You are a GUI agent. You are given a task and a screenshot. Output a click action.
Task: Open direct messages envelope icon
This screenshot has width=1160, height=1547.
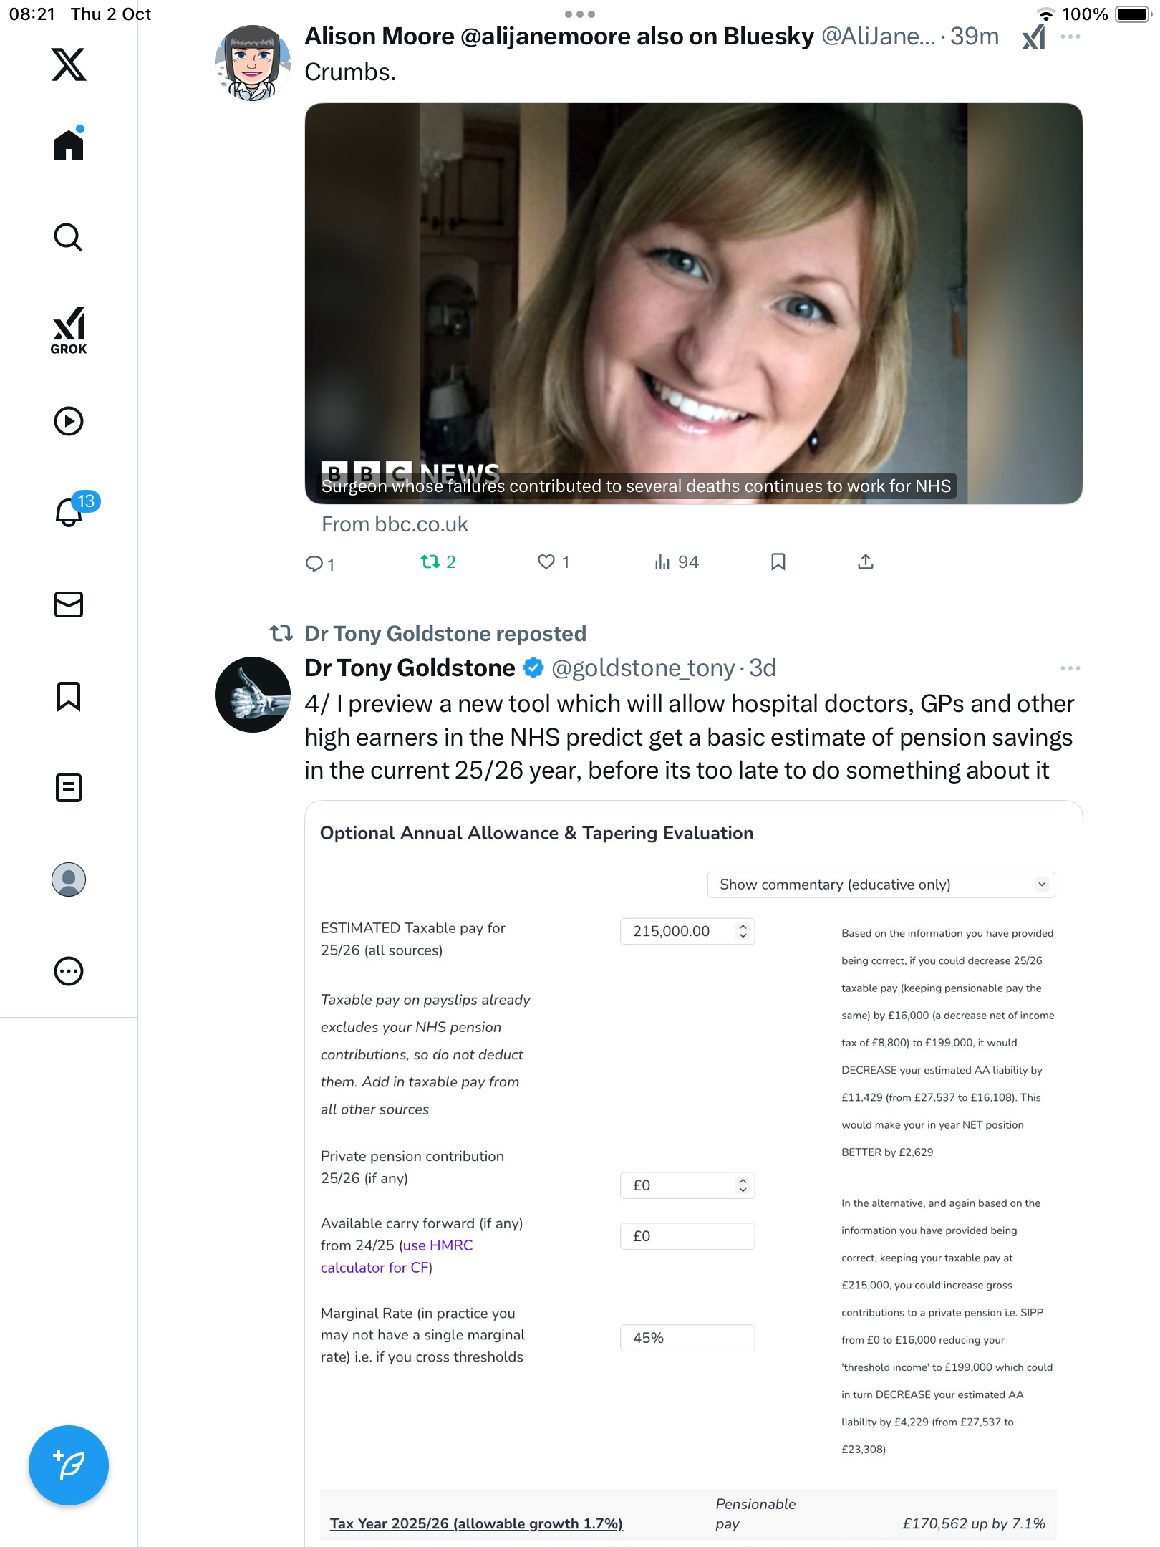(x=69, y=604)
